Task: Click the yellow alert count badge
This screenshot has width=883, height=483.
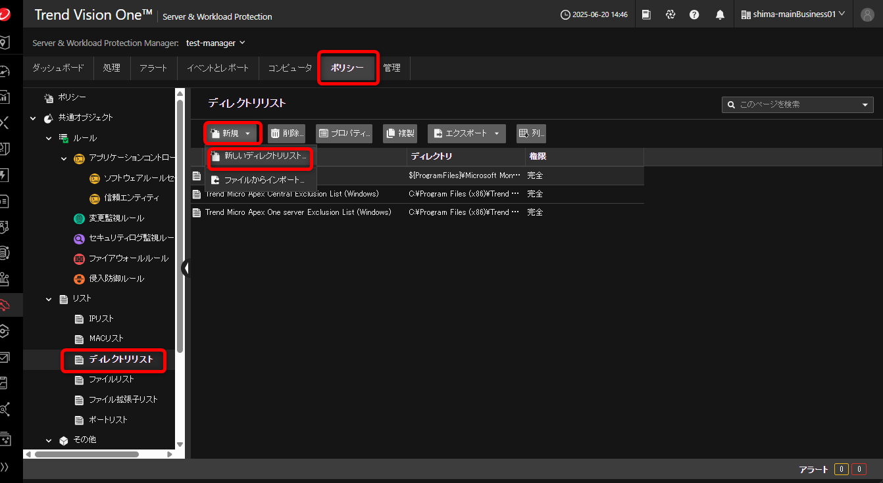Action: (x=841, y=469)
